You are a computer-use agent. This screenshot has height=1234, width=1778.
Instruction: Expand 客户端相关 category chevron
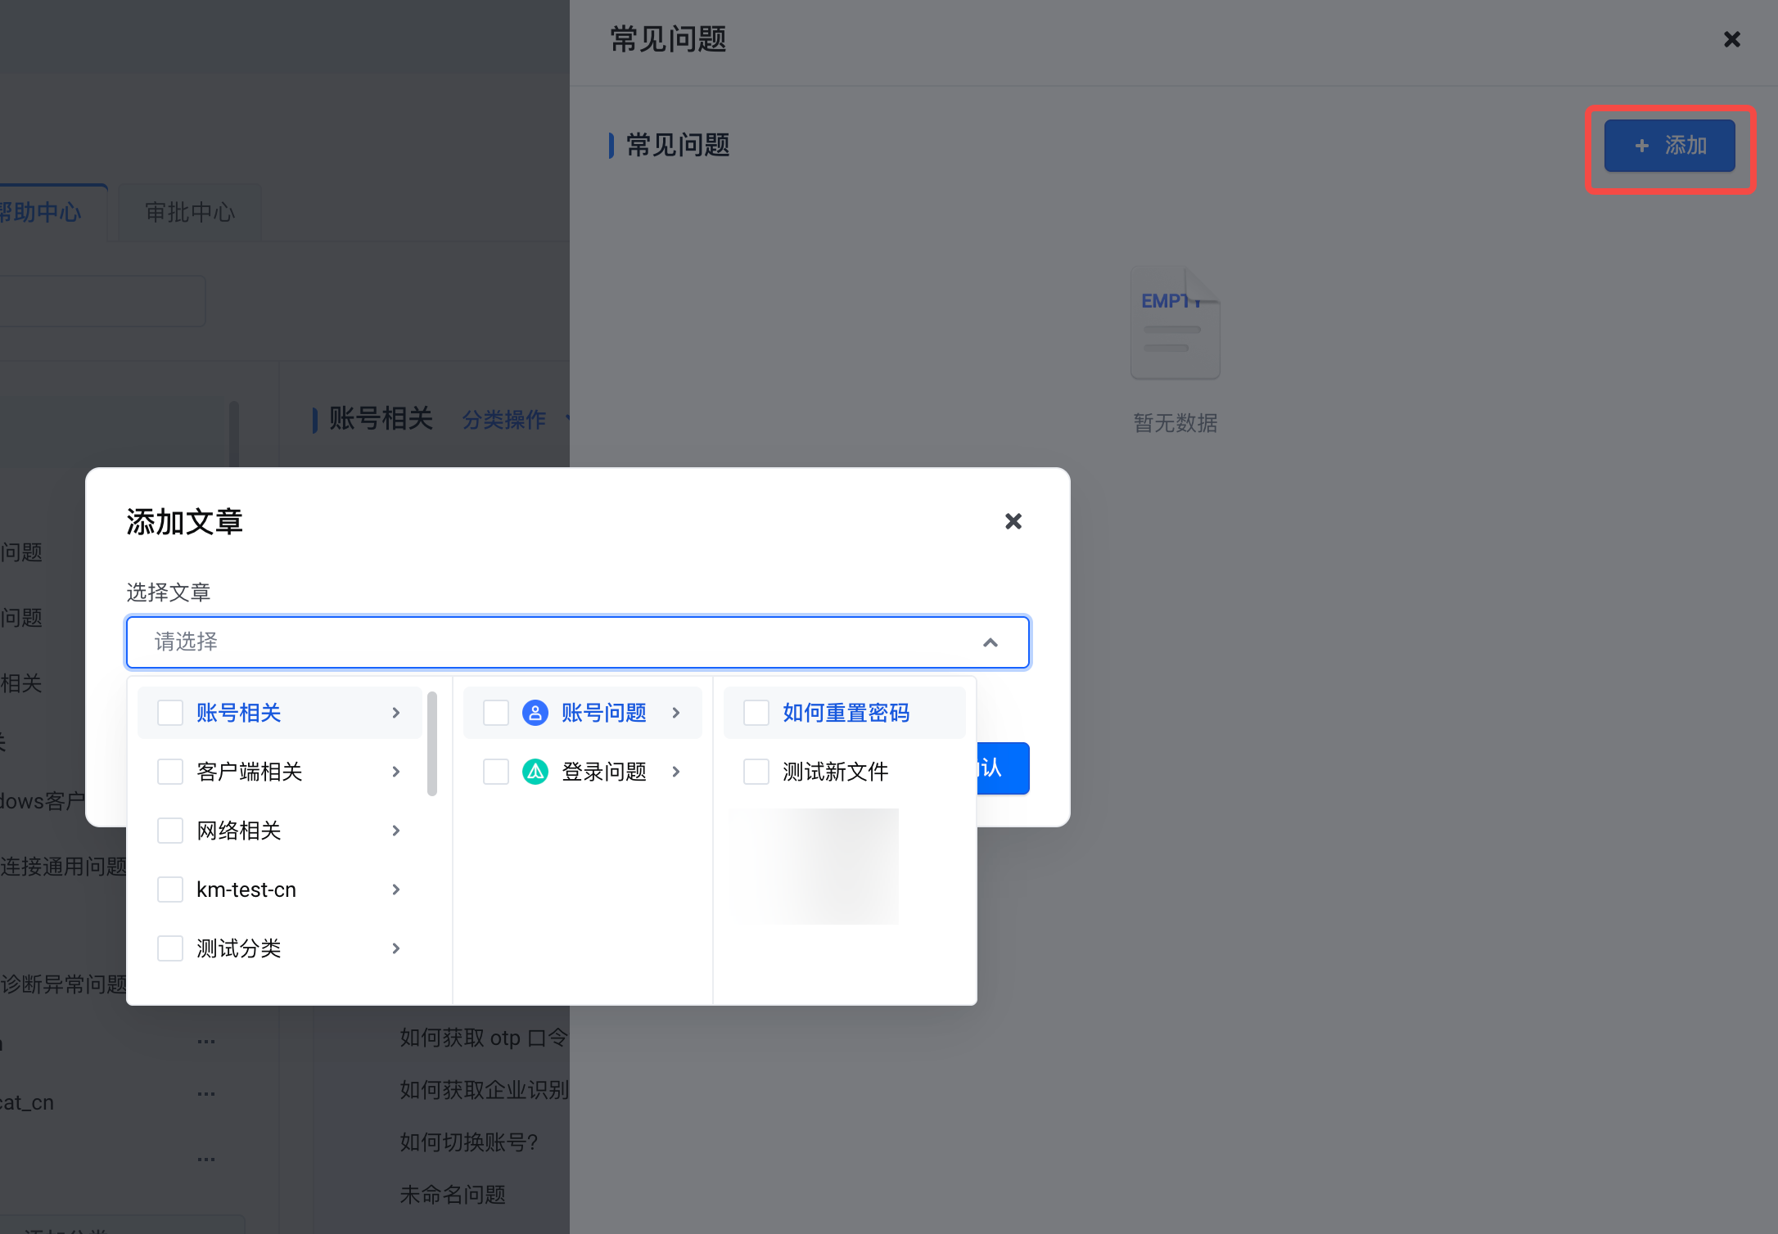tap(396, 772)
